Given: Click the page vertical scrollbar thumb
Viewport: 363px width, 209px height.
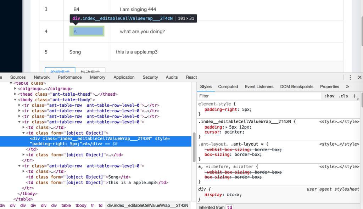Looking at the screenshot, I should (x=362, y=31).
